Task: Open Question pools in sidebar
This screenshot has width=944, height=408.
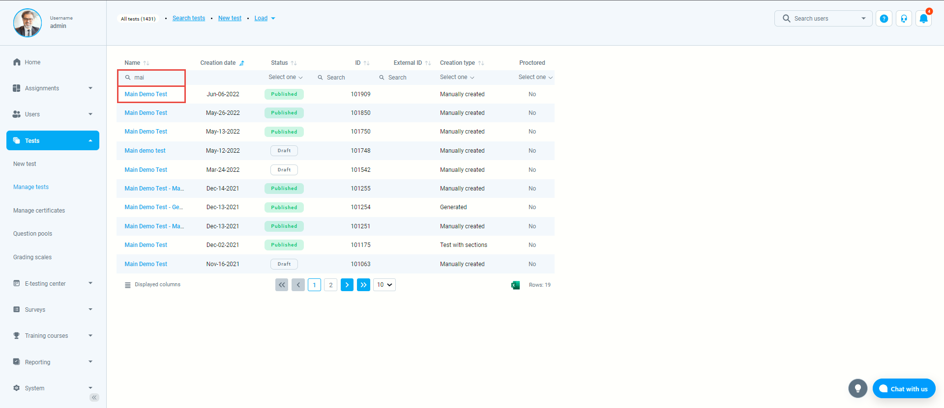Action: [x=32, y=234]
